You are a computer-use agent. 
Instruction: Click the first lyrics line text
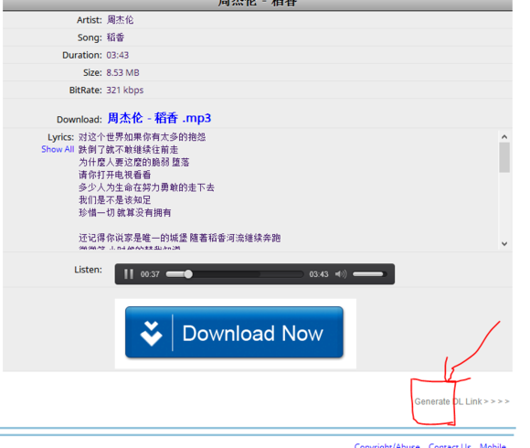point(142,137)
